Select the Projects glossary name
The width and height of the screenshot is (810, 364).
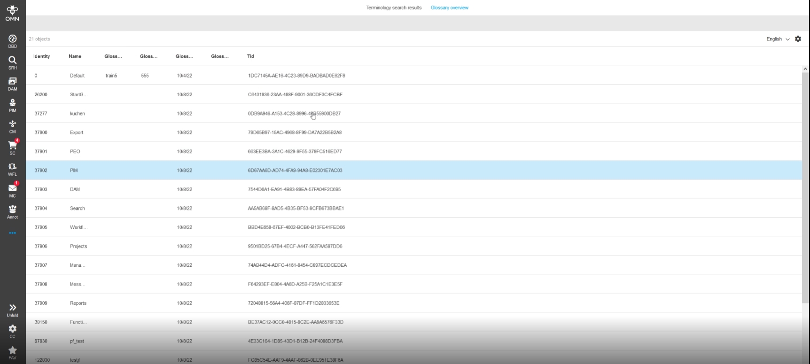pyautogui.click(x=78, y=246)
